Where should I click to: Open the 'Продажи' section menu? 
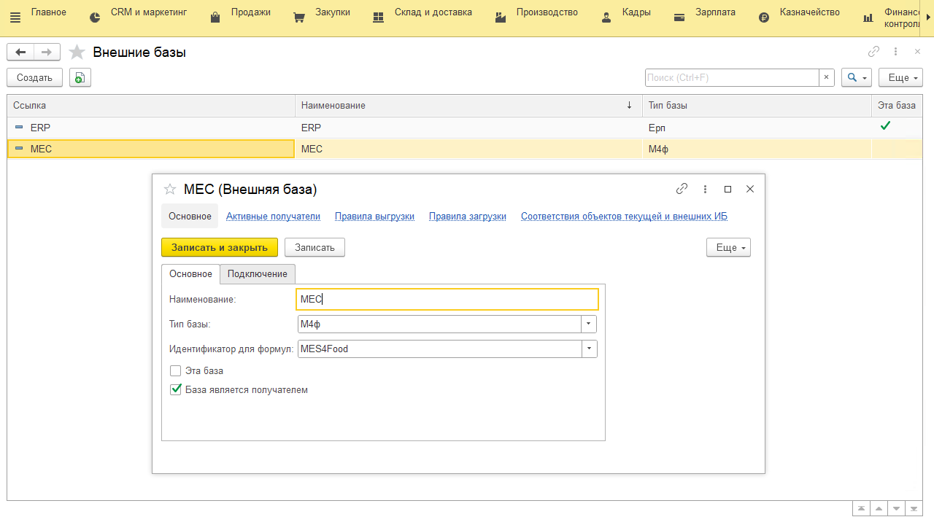[x=250, y=12]
